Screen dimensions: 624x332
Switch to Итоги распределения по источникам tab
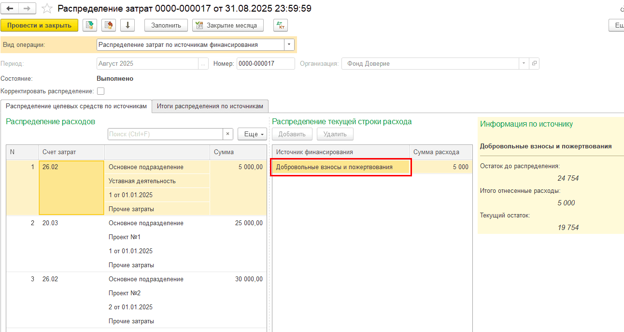(210, 106)
